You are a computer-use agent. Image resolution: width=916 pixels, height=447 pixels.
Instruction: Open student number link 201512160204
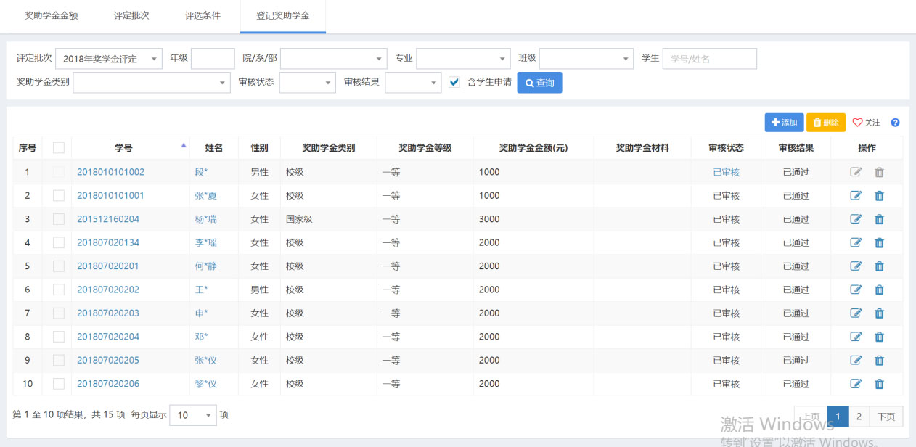(108, 219)
